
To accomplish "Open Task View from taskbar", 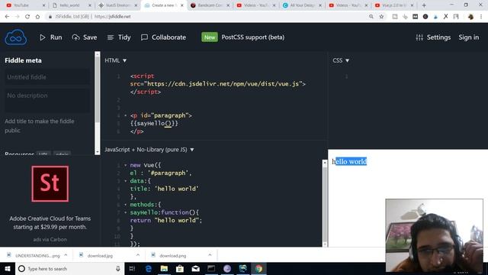I will tap(132, 268).
